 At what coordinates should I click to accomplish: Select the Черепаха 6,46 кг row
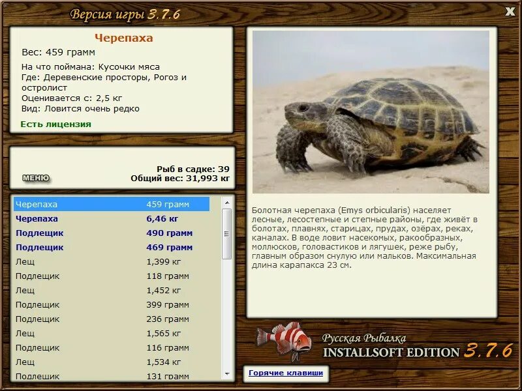pos(112,219)
